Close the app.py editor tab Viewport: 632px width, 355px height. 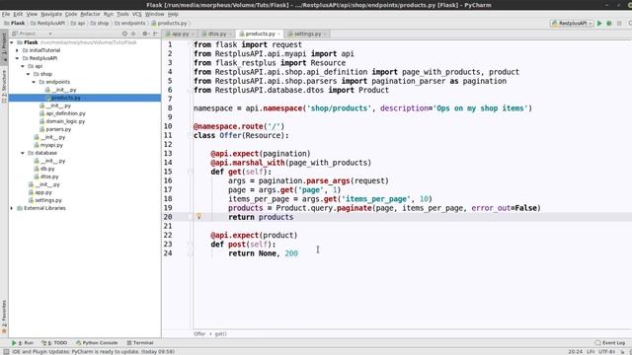click(x=194, y=35)
